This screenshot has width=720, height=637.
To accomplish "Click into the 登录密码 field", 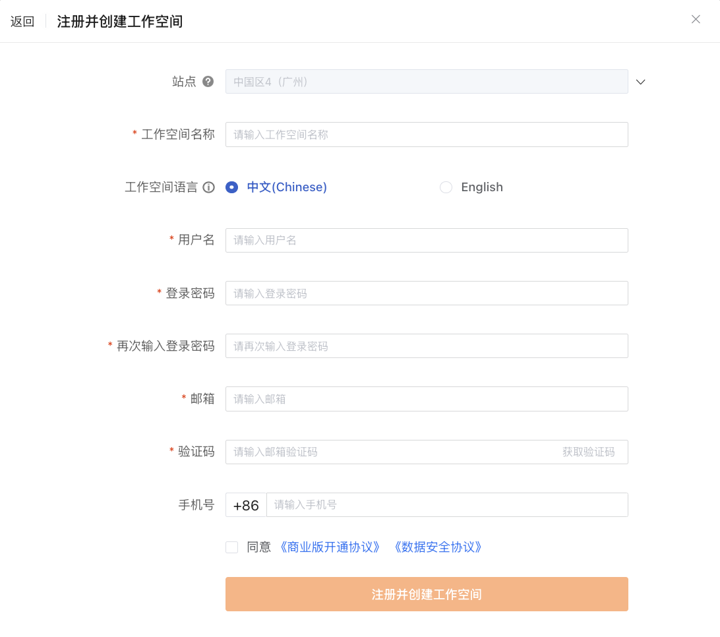I will click(x=427, y=293).
